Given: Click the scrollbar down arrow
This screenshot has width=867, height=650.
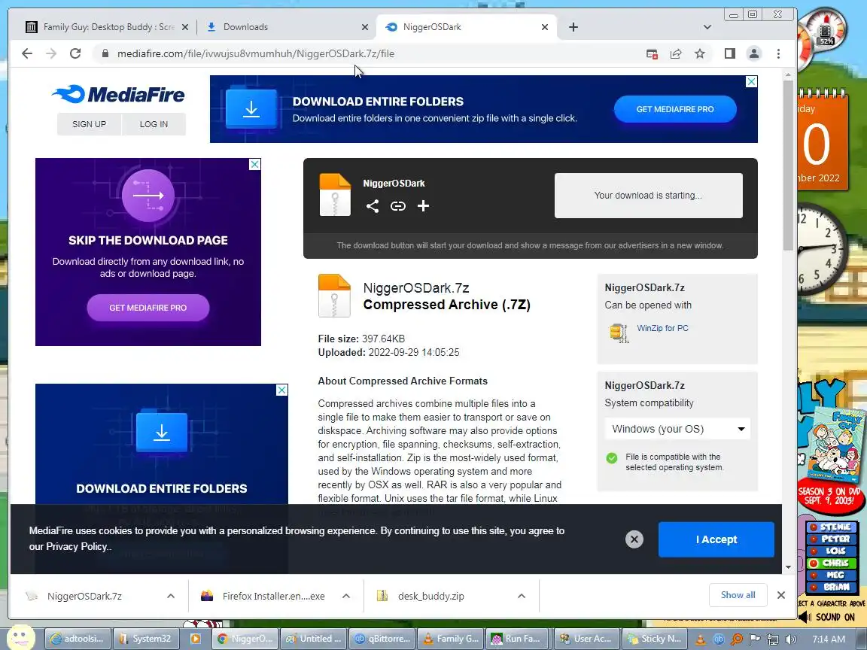Looking at the screenshot, I should tap(788, 567).
